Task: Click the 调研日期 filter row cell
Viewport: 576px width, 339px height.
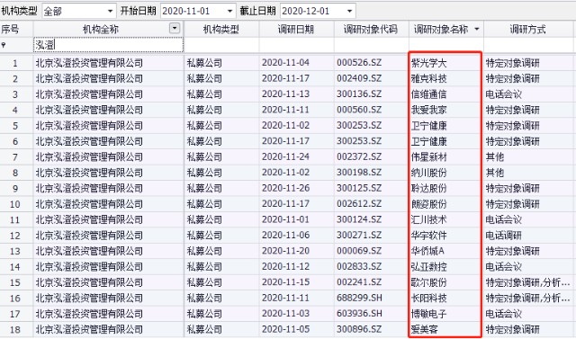Action: click(296, 45)
